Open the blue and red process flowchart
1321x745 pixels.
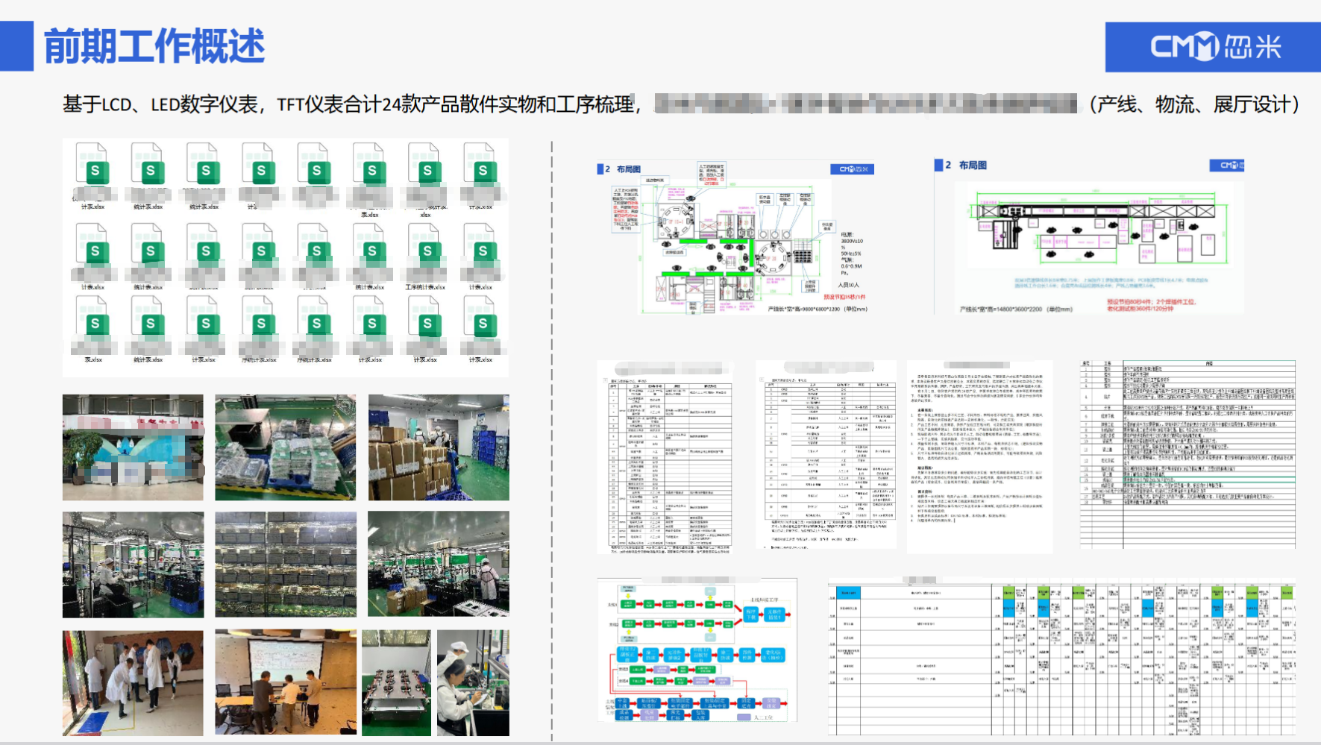click(697, 650)
